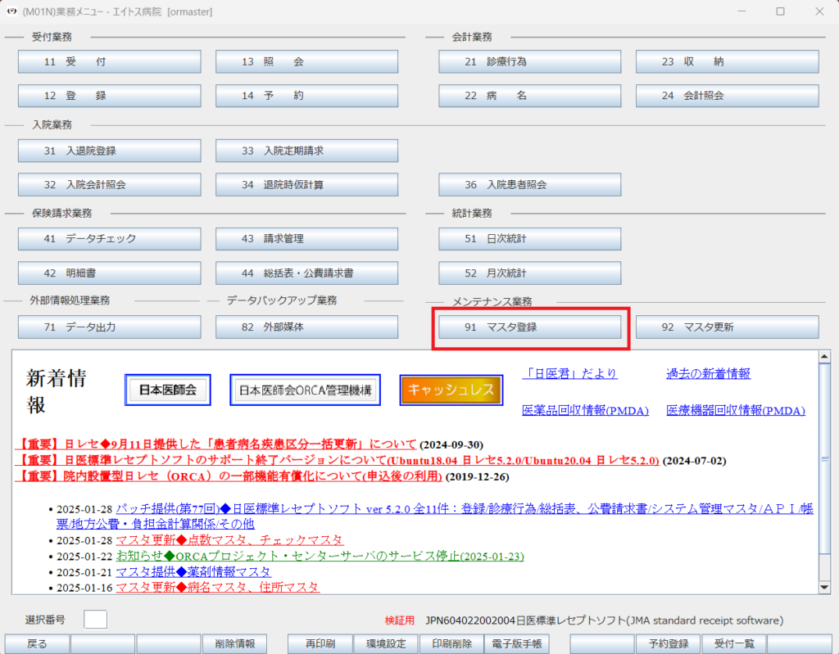The image size is (839, 654).
Task: Open 診療行為 (medical treatment) button 21
Action: [x=529, y=61]
